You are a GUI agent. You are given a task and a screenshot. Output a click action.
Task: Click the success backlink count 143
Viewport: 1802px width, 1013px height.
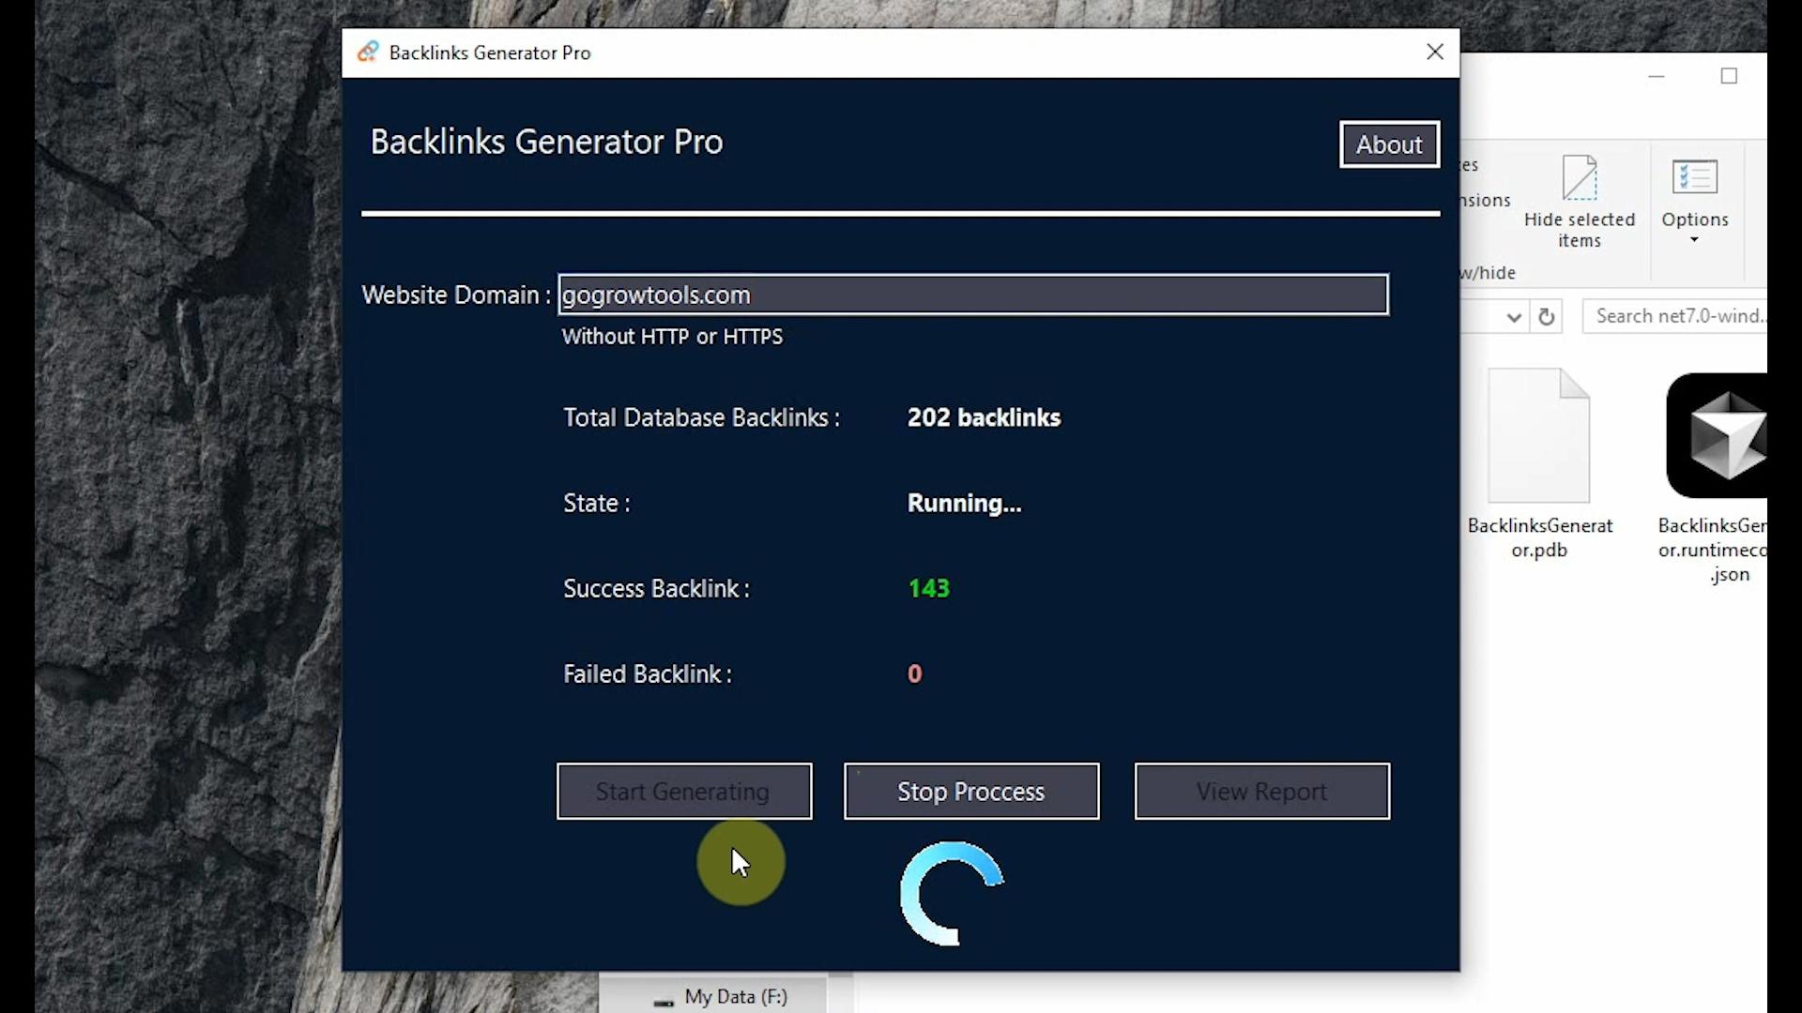pyautogui.click(x=928, y=588)
